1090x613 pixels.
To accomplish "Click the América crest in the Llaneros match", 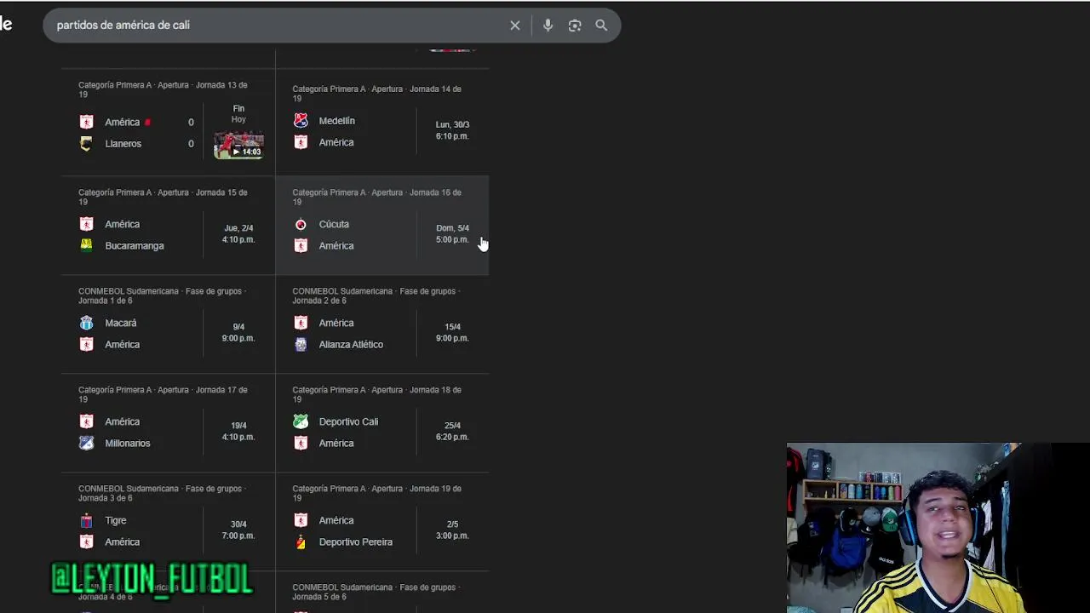I will [86, 122].
